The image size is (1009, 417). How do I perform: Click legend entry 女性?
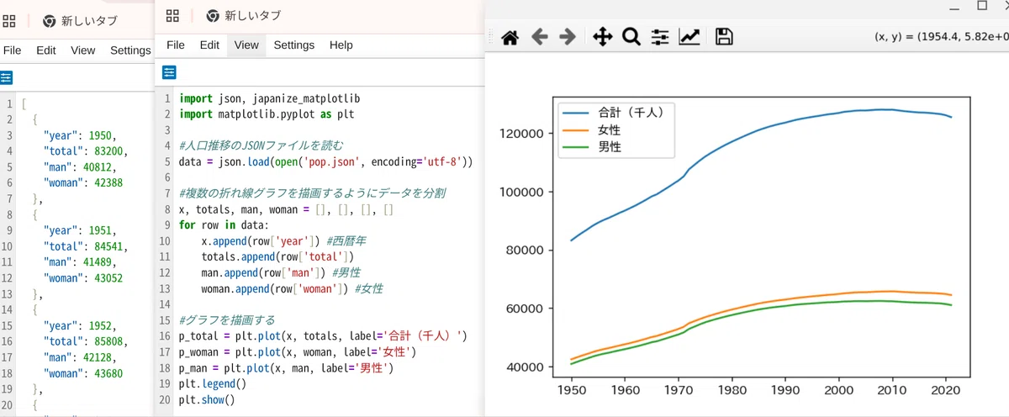[x=610, y=130]
